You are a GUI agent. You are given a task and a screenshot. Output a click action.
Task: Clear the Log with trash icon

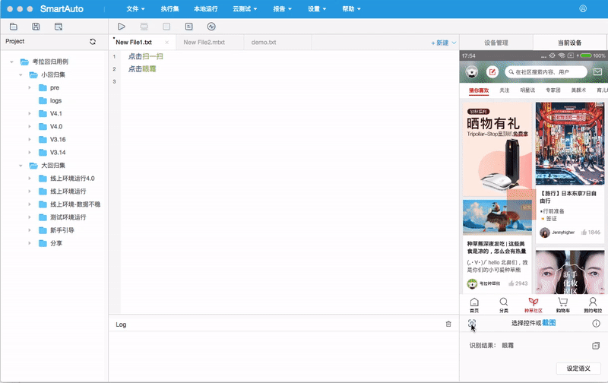448,324
